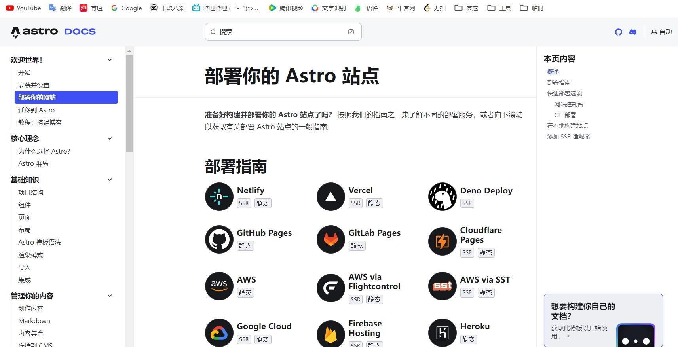Open the YouTube bookmark in bookmarks bar
Image resolution: width=678 pixels, height=347 pixels.
[x=24, y=8]
